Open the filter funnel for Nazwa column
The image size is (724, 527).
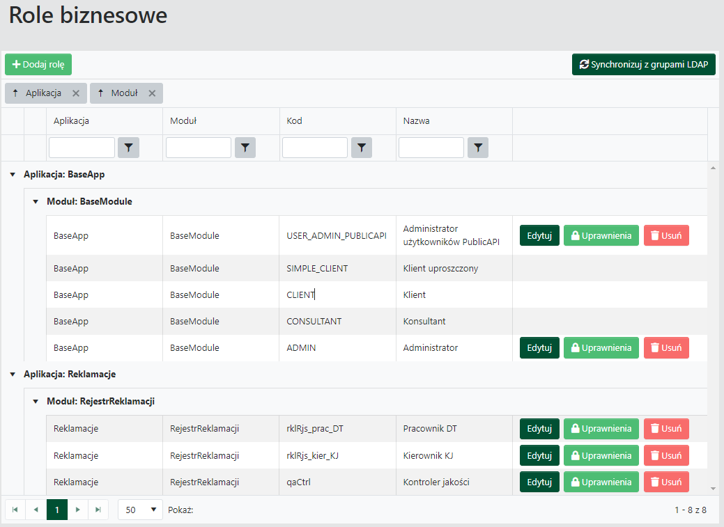477,148
